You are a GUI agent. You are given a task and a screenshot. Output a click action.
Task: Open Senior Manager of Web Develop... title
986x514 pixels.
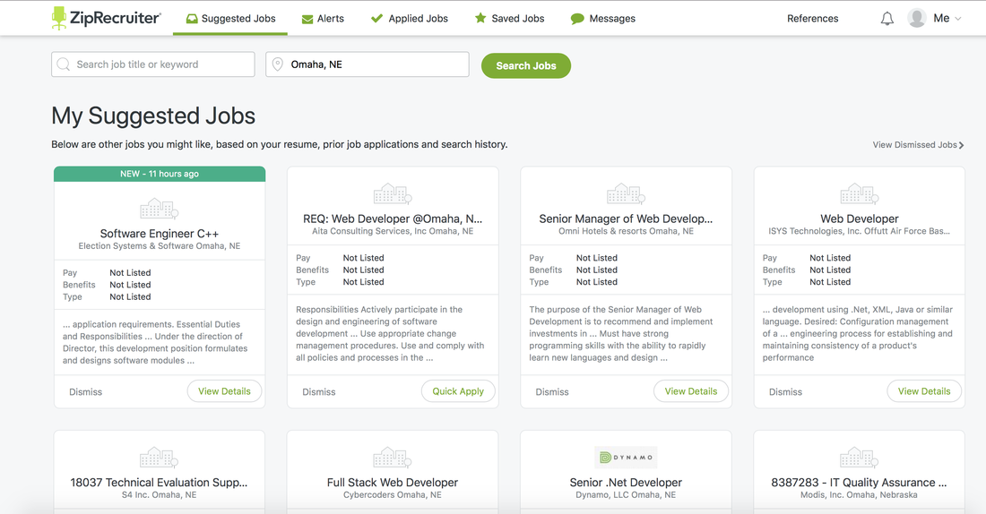(x=626, y=218)
